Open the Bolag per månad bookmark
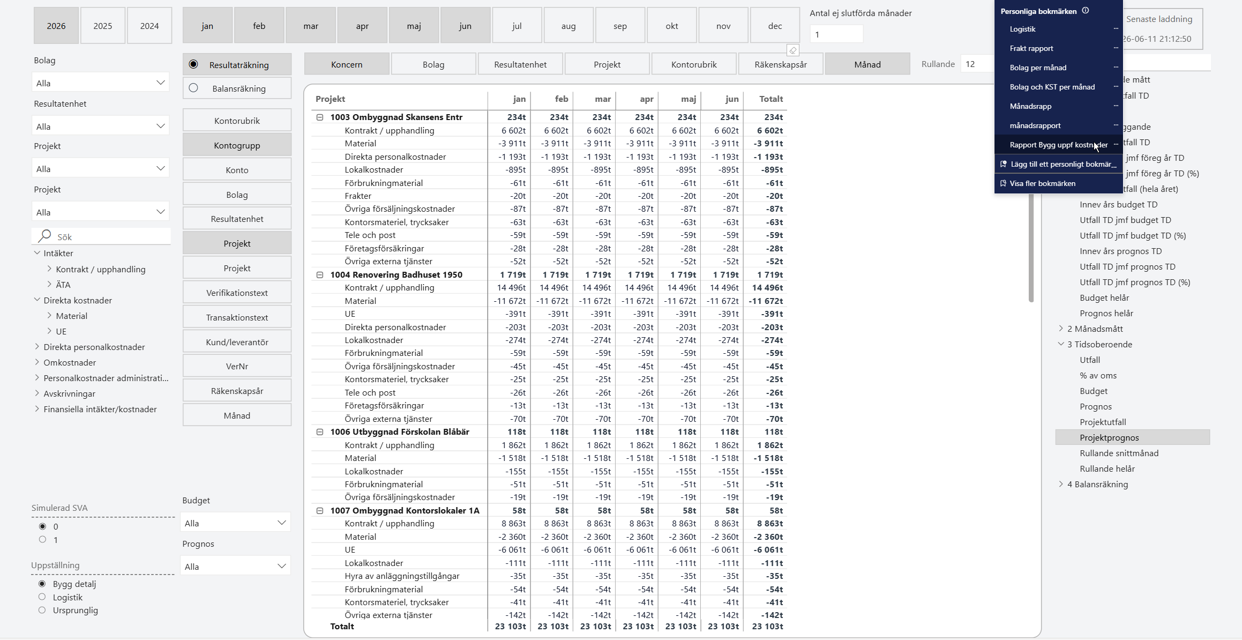Viewport: 1242px width, 640px height. click(x=1038, y=68)
